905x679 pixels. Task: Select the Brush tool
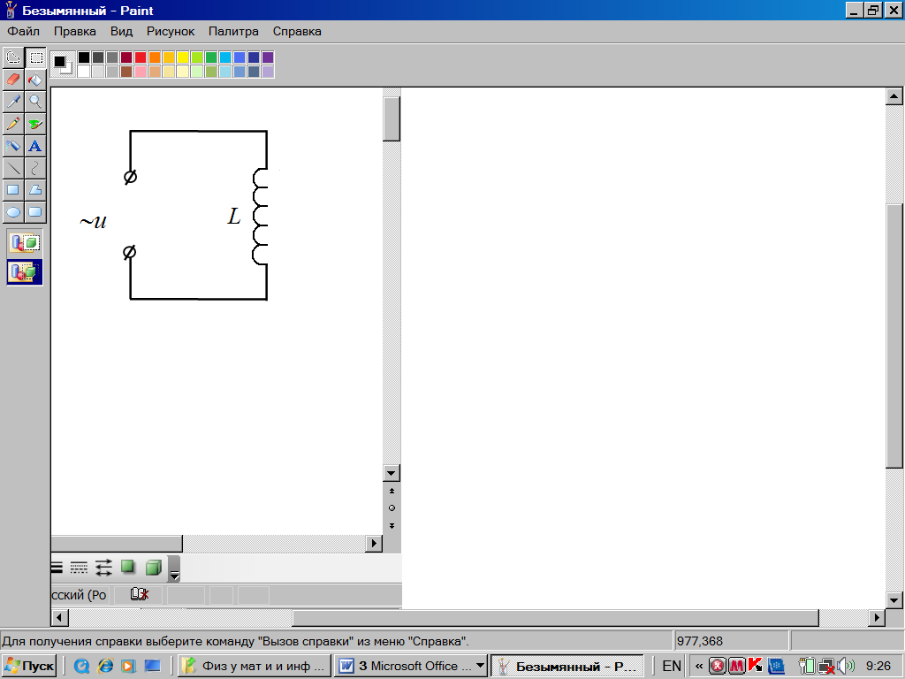pyautogui.click(x=35, y=124)
